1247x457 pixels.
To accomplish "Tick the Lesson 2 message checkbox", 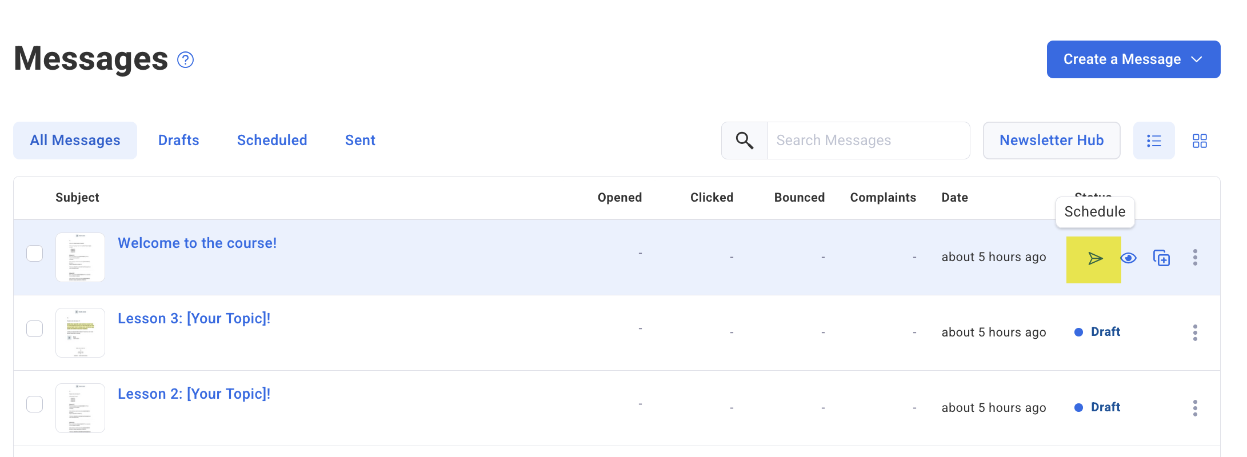I will [x=35, y=404].
